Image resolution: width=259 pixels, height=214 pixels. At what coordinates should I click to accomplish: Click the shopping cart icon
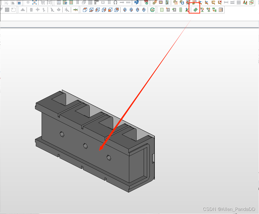click(43, 3)
